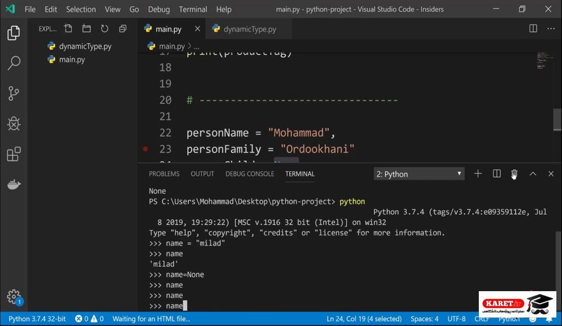562x326 pixels.
Task: Switch to the OUTPUT panel tab
Action: 202,174
